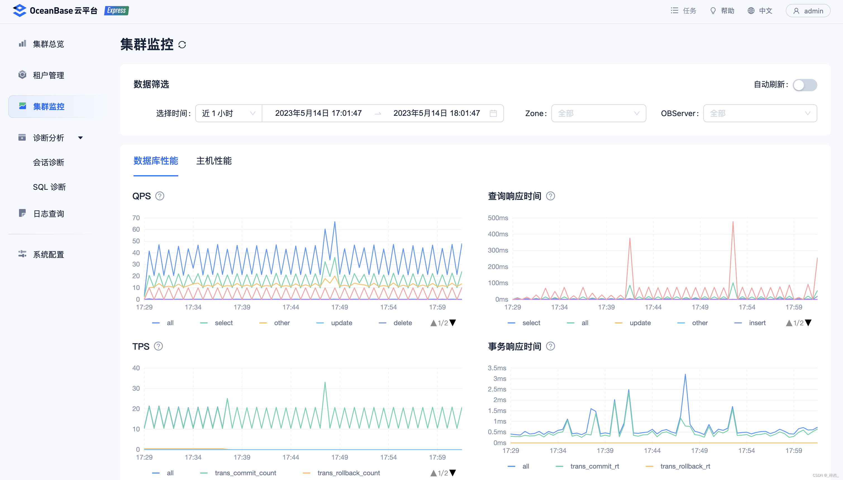Toggle 'other' series in QPS legend
The width and height of the screenshot is (843, 480).
pyautogui.click(x=275, y=323)
